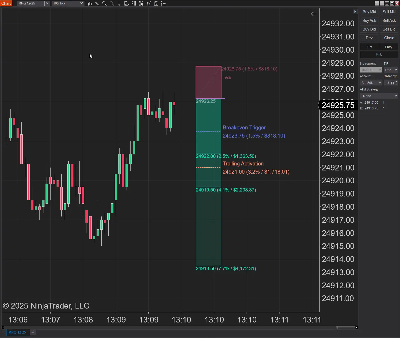
Task: Open the time interval dropdown showing 100 Tick
Action: pyautogui.click(x=68, y=3)
